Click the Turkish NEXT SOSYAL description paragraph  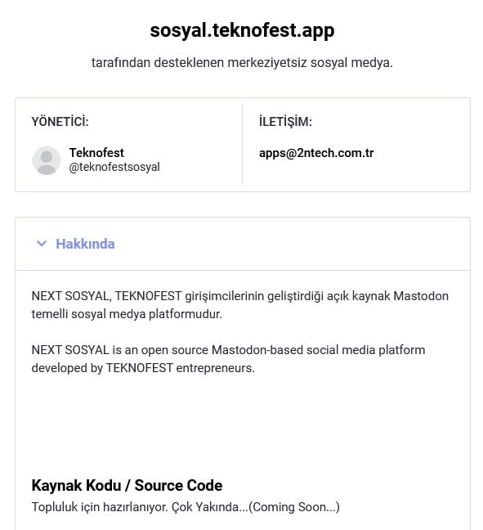[x=240, y=305]
